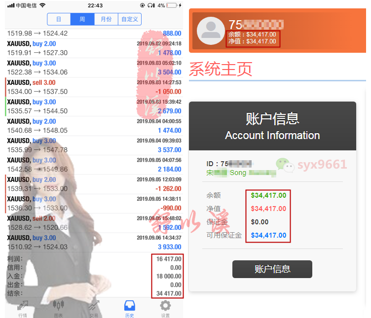Tap the 出金 withdrawal label

click(x=15, y=285)
